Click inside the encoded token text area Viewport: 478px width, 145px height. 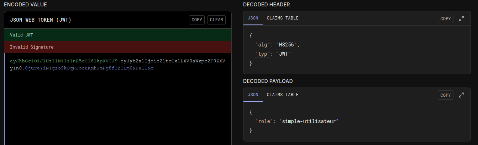point(117,106)
